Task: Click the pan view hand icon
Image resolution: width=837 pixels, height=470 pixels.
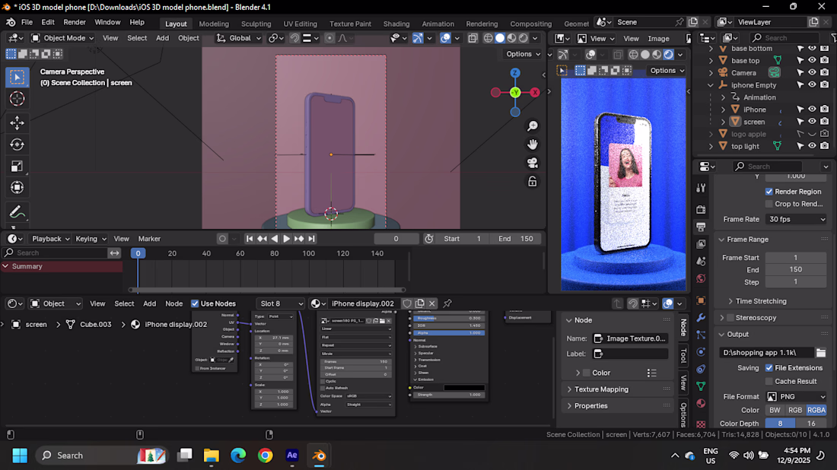Action: 533,144
